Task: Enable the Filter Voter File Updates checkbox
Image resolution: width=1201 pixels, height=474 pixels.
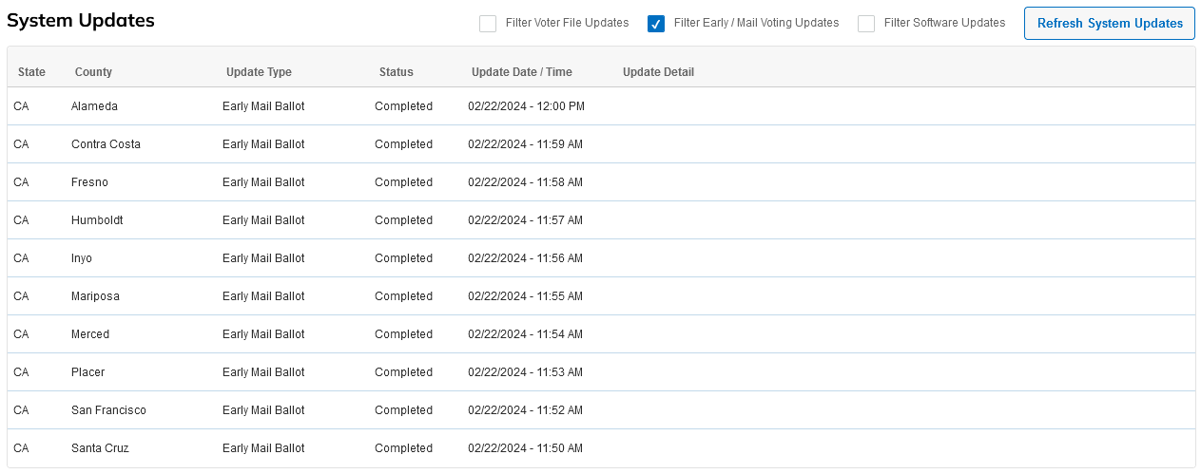Action: 488,24
